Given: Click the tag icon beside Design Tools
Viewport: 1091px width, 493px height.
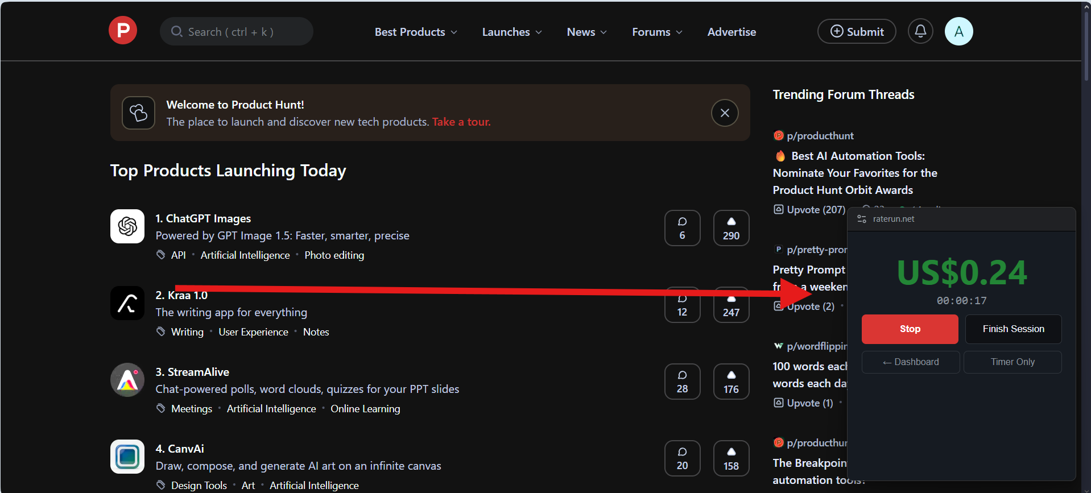Looking at the screenshot, I should coord(161,485).
